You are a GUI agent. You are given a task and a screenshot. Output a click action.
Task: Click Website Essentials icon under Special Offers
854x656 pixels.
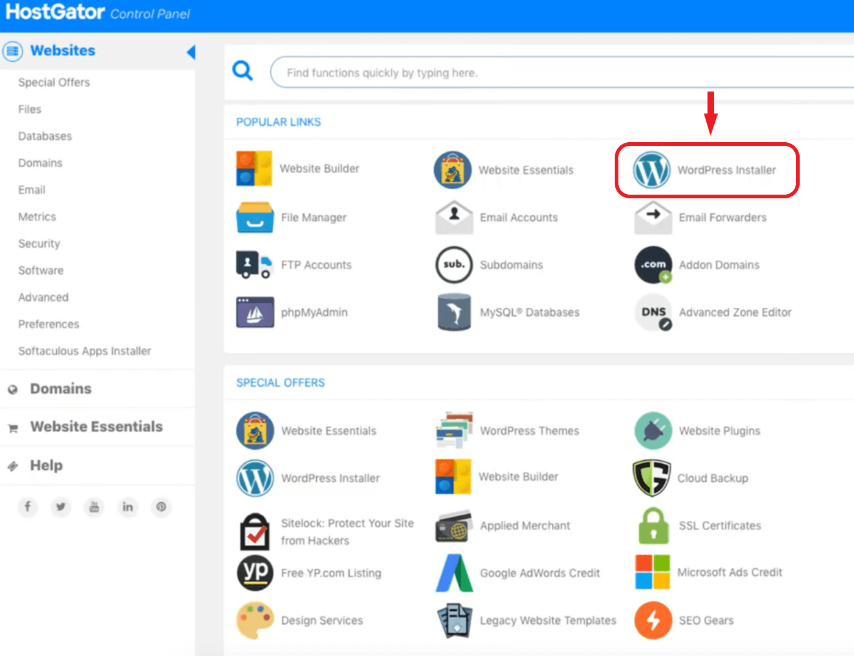pos(255,431)
